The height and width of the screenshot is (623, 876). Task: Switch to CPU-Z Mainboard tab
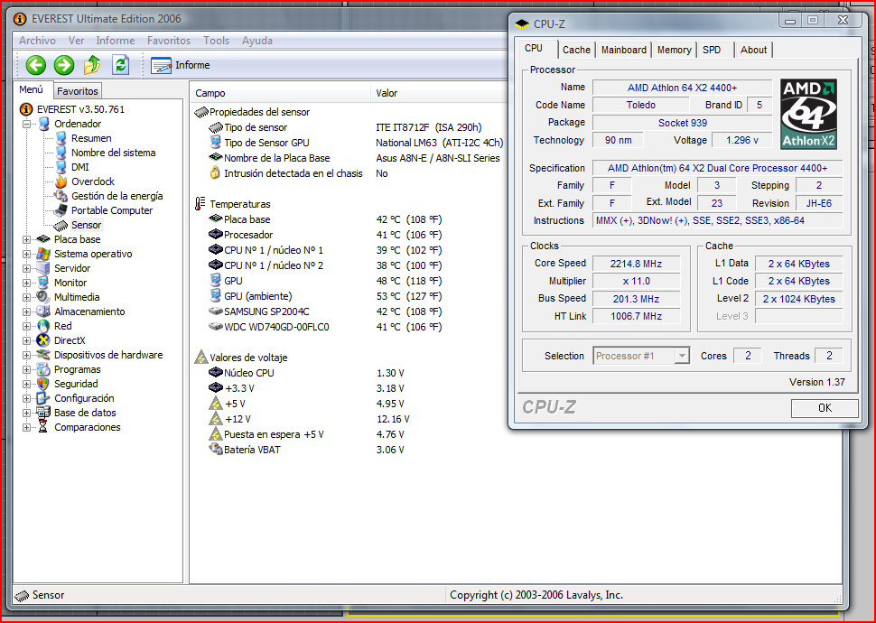tap(623, 50)
